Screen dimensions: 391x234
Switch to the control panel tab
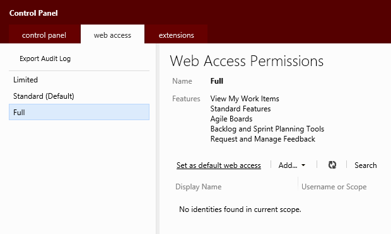(x=44, y=35)
